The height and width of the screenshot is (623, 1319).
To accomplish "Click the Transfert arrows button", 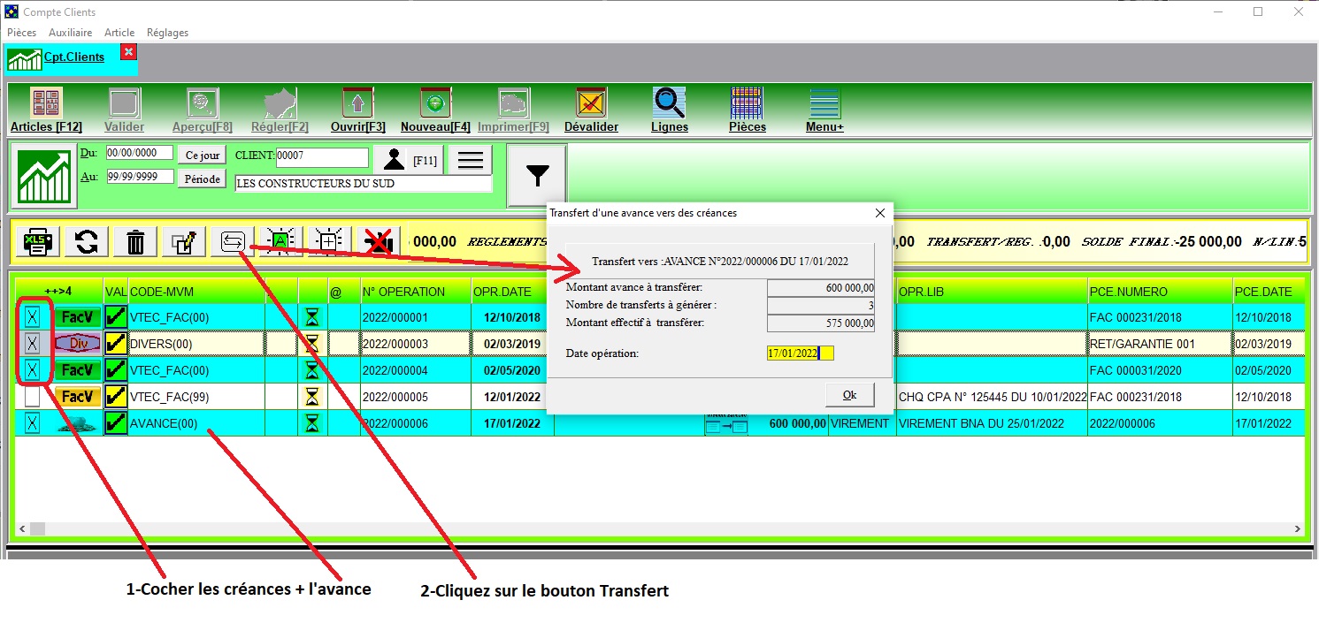I will [232, 241].
